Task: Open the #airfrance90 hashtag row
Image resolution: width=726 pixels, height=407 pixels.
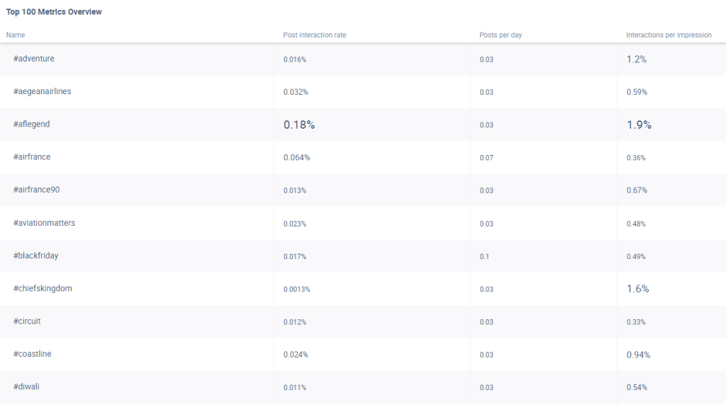Action: point(36,190)
